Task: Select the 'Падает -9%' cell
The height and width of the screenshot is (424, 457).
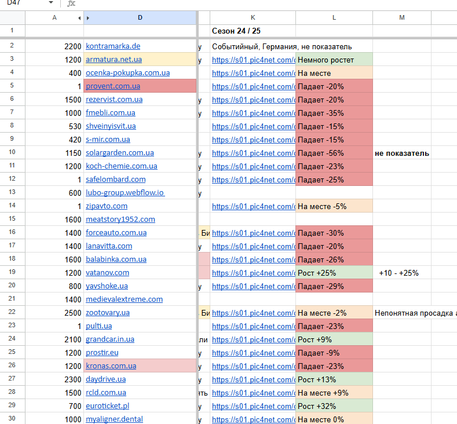Action: (x=334, y=353)
